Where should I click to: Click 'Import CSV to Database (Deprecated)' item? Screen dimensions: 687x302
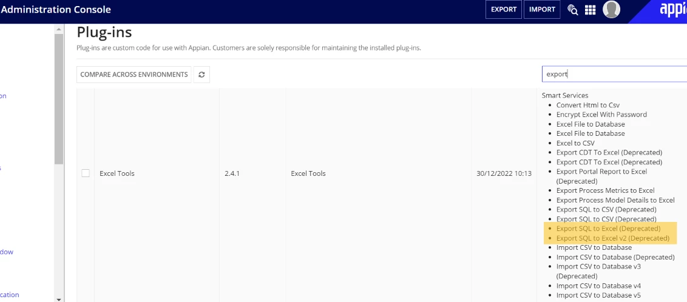pos(615,257)
